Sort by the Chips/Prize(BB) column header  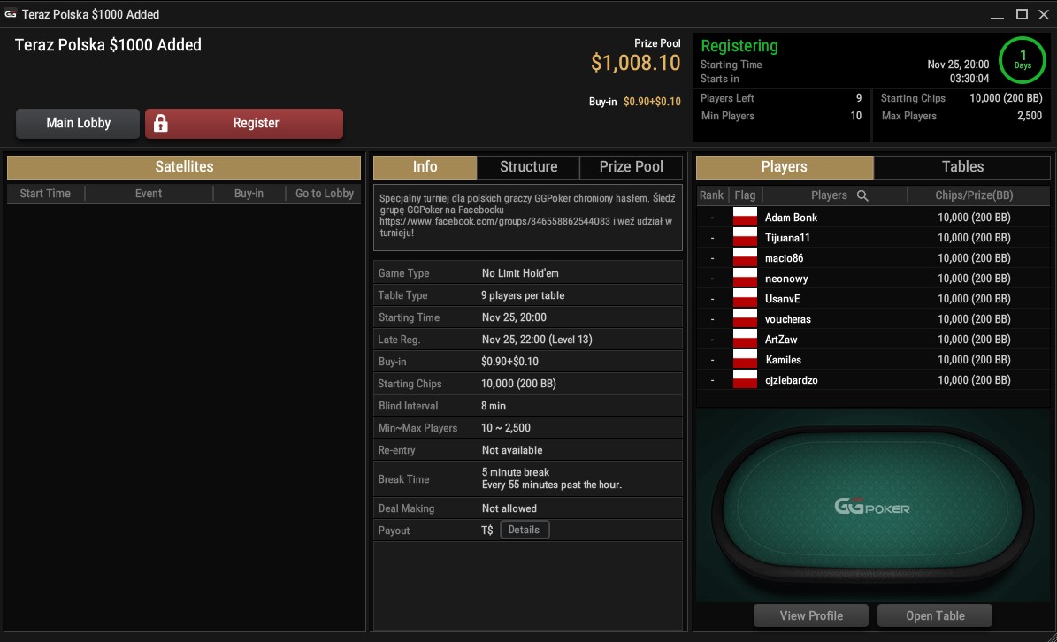coord(973,195)
